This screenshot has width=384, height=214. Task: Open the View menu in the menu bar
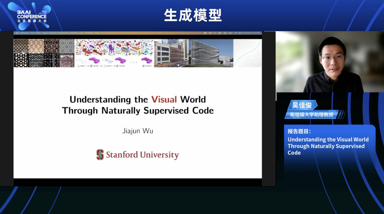pos(44,33)
